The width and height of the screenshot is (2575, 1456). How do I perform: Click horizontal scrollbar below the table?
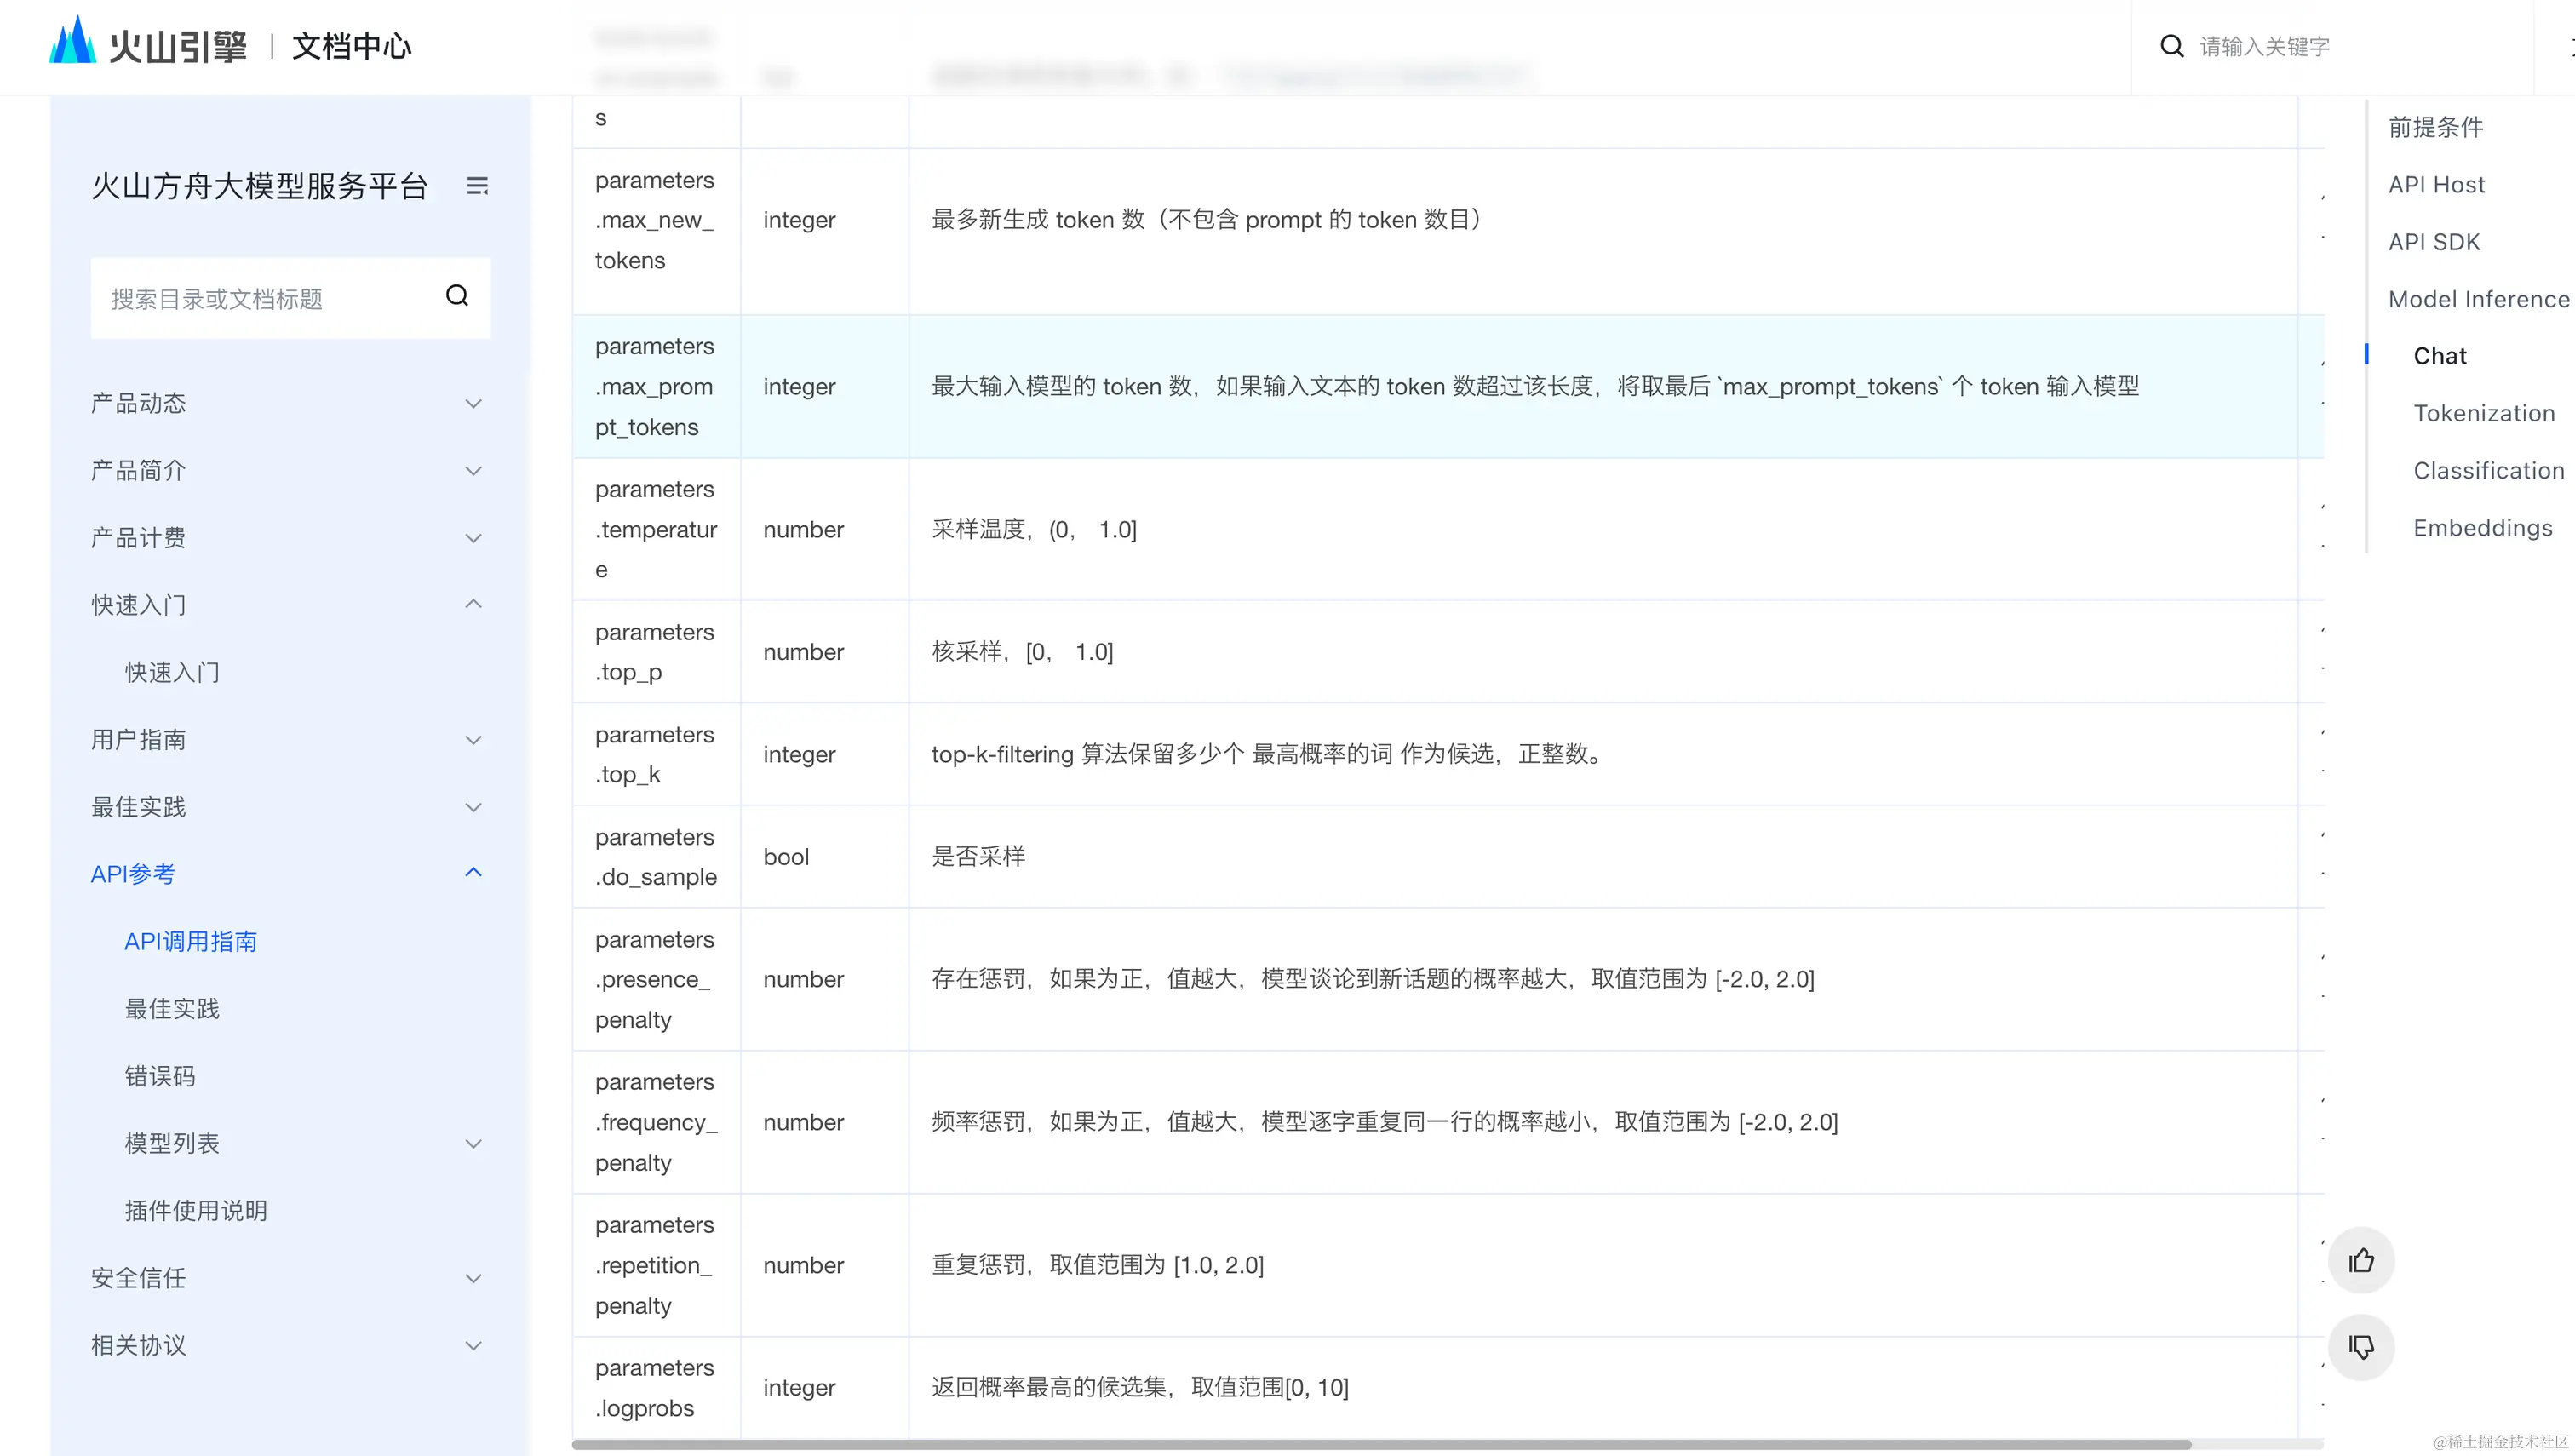point(1381,1444)
